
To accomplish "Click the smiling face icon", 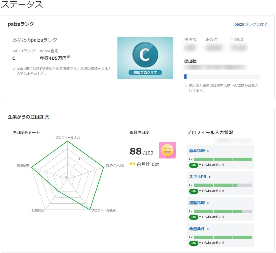I will click(x=167, y=150).
